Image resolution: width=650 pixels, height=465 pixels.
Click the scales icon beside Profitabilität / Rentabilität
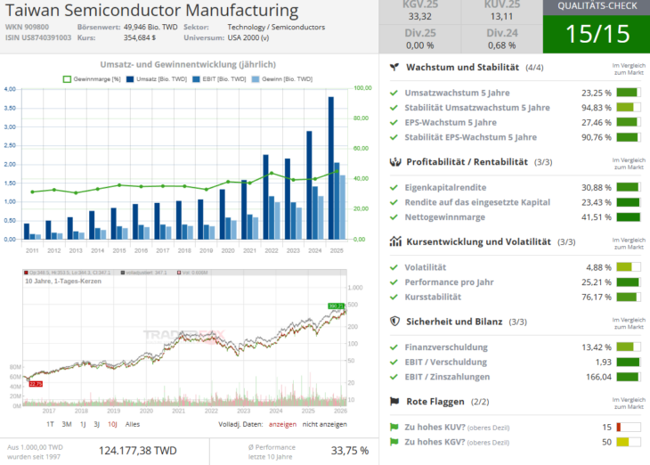[394, 162]
